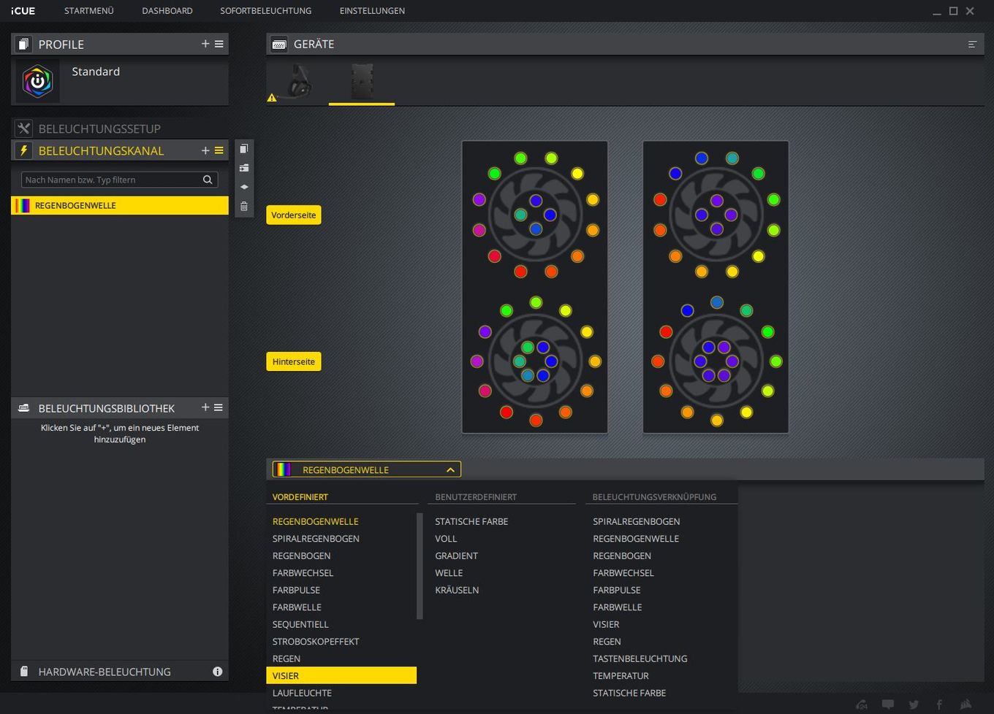Click the Geräte keyboard icon

[278, 45]
